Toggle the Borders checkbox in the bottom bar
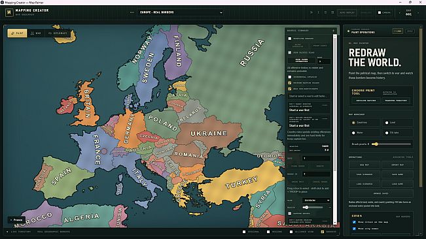 [x=322, y=232]
